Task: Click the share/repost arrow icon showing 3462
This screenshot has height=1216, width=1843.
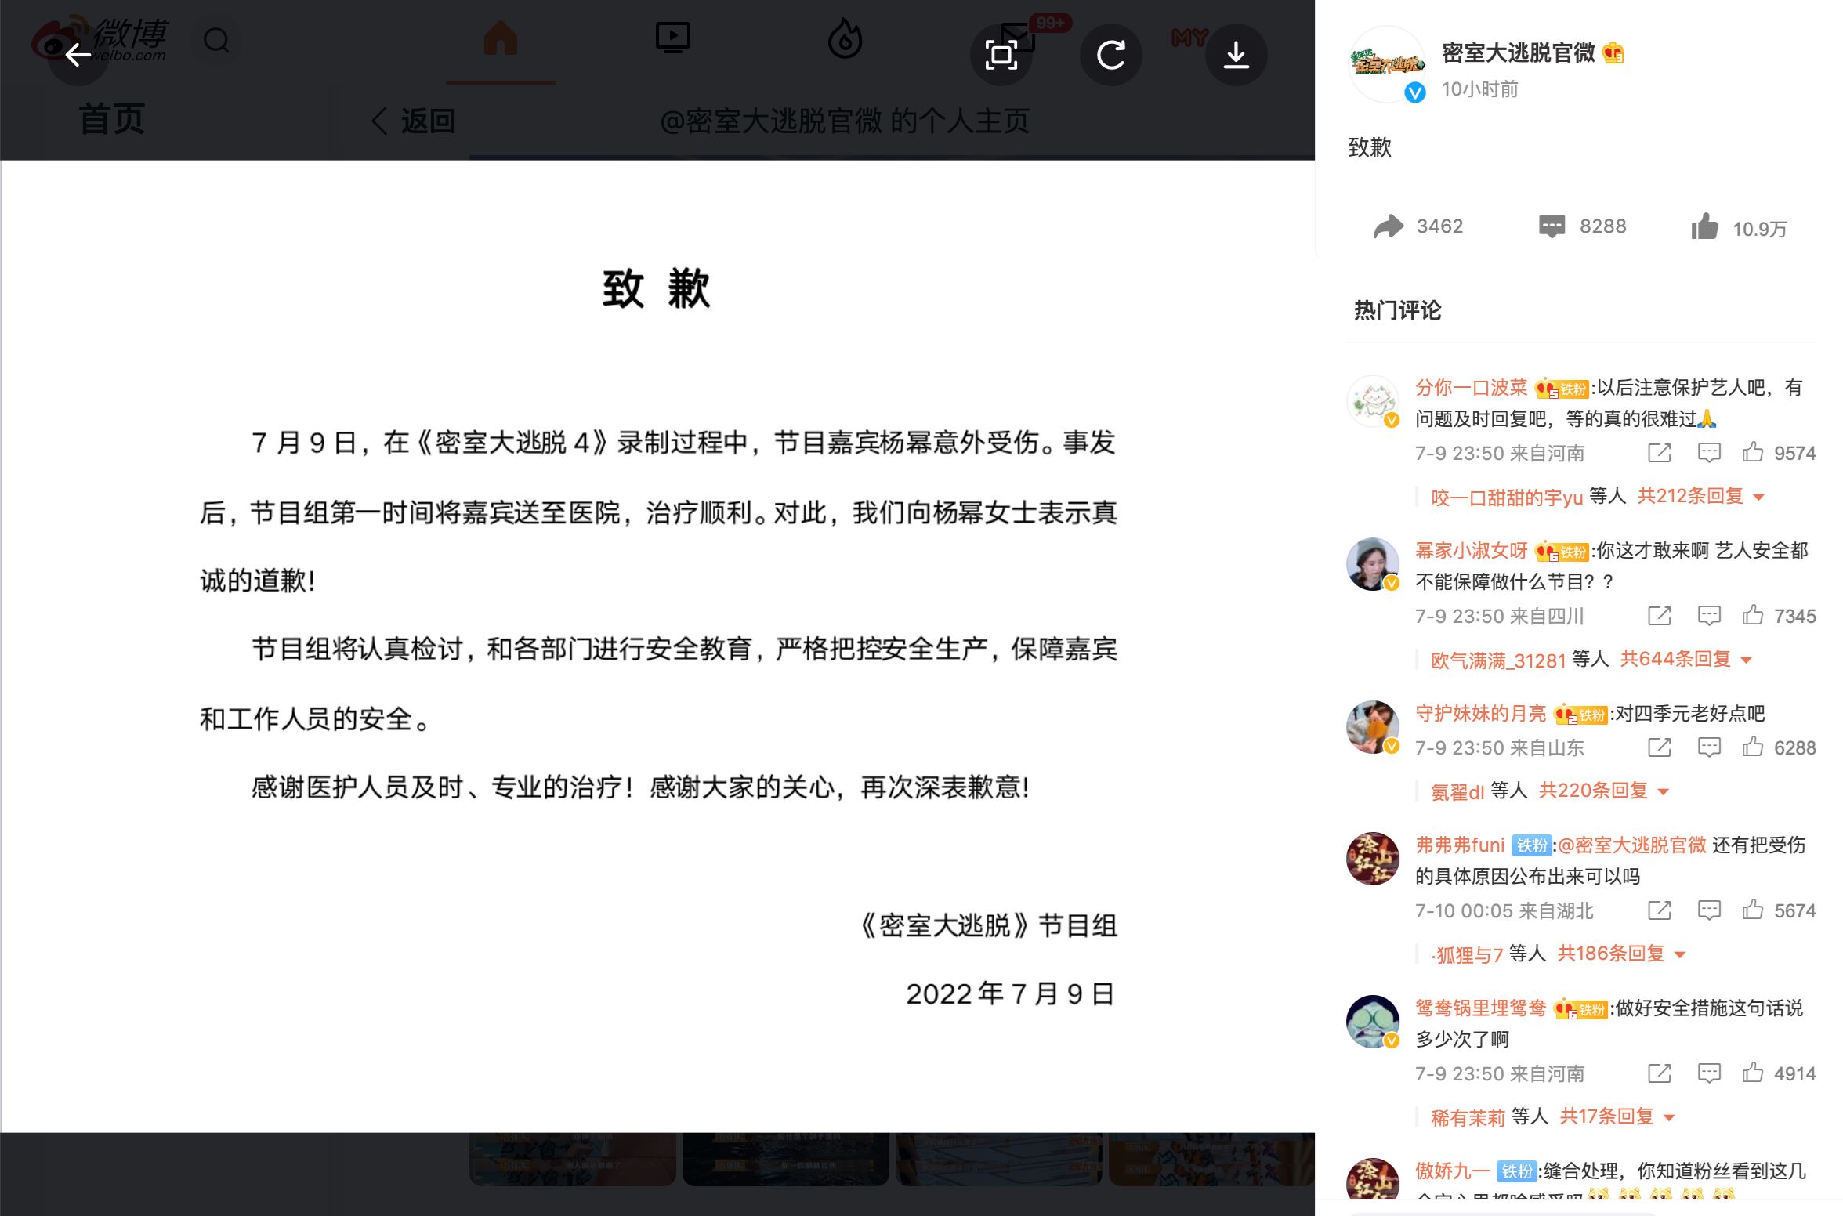Action: 1389,226
